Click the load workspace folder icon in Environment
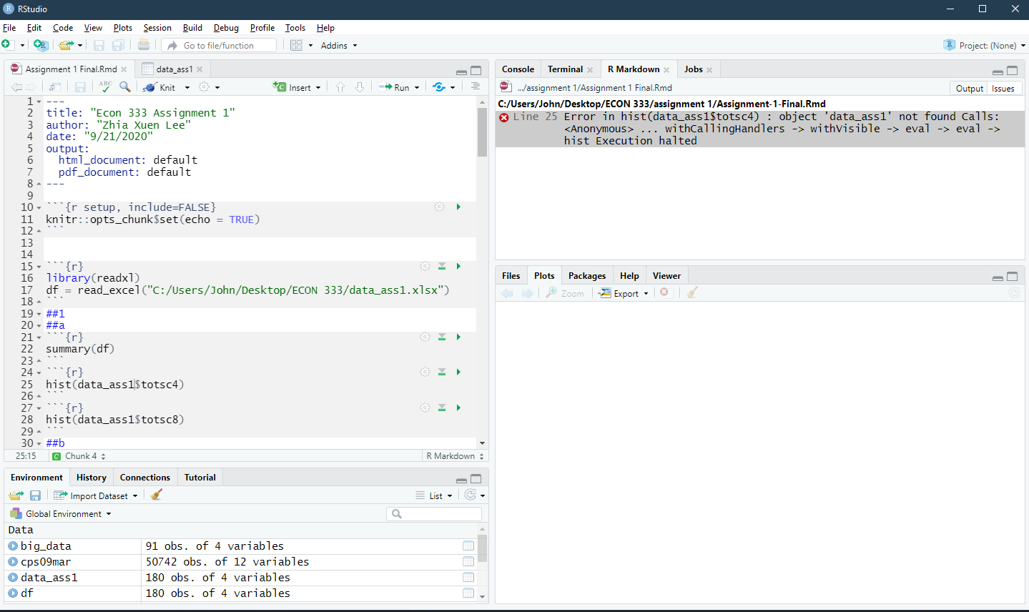The height and width of the screenshot is (612, 1029). tap(16, 495)
